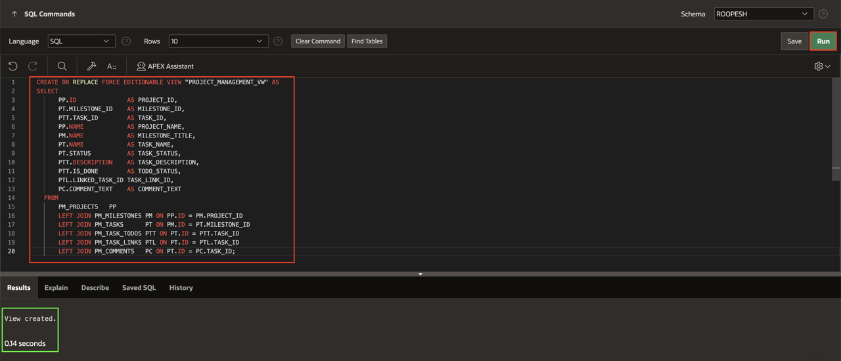Open the editor settings gear menu
This screenshot has height=361, width=841.
821,66
